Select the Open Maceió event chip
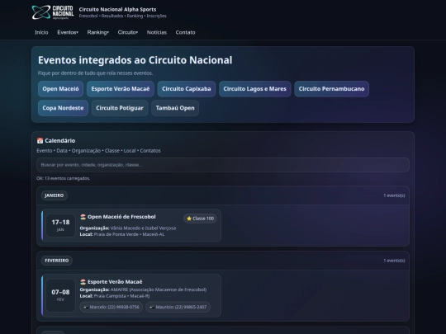 point(60,89)
